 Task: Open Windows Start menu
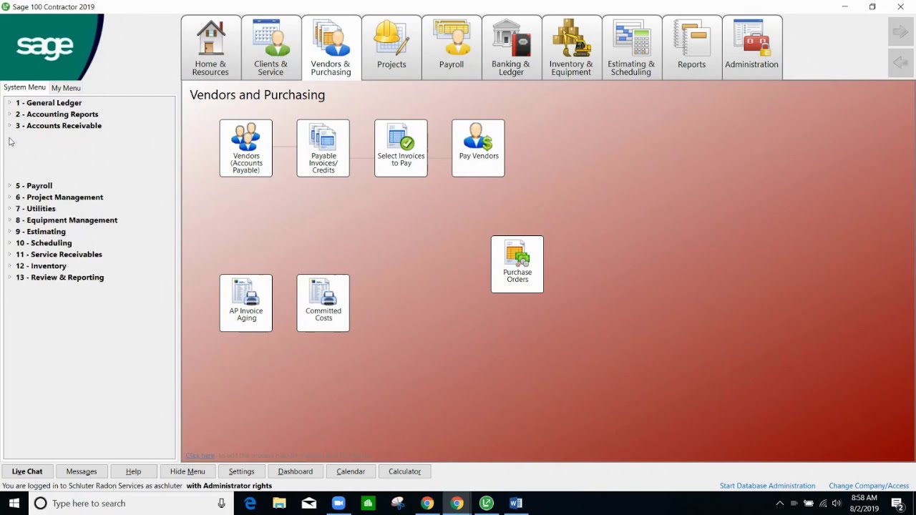(x=14, y=504)
